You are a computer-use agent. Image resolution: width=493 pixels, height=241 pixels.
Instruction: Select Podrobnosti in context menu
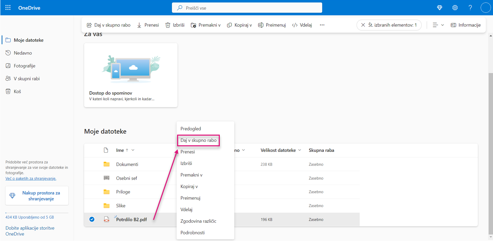click(205, 232)
